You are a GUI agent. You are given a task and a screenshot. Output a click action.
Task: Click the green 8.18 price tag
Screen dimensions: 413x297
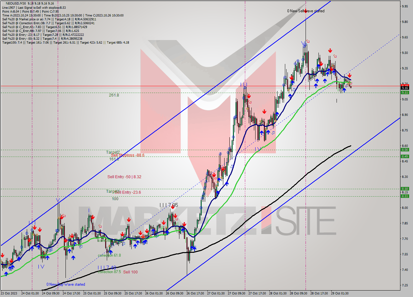tap(405, 189)
